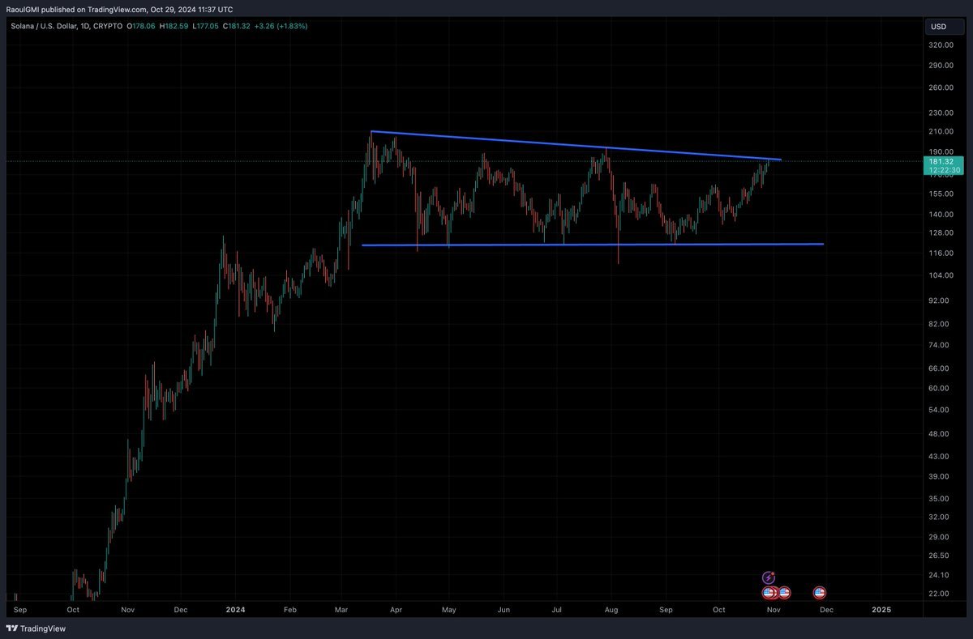Click the 2024 label on time axis
Viewport: 973px width, 639px height.
tap(236, 609)
